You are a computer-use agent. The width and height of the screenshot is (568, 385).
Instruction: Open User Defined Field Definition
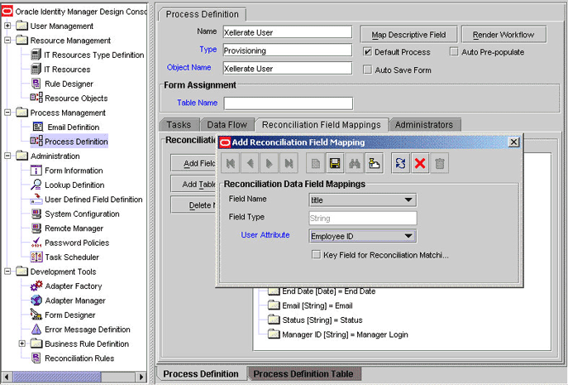tap(87, 200)
